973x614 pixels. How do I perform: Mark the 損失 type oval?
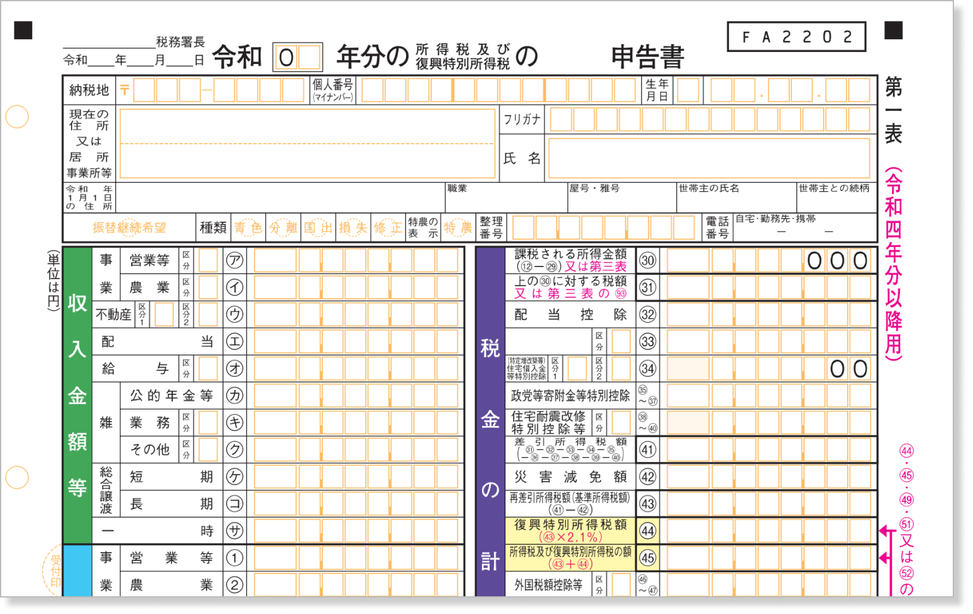(353, 228)
